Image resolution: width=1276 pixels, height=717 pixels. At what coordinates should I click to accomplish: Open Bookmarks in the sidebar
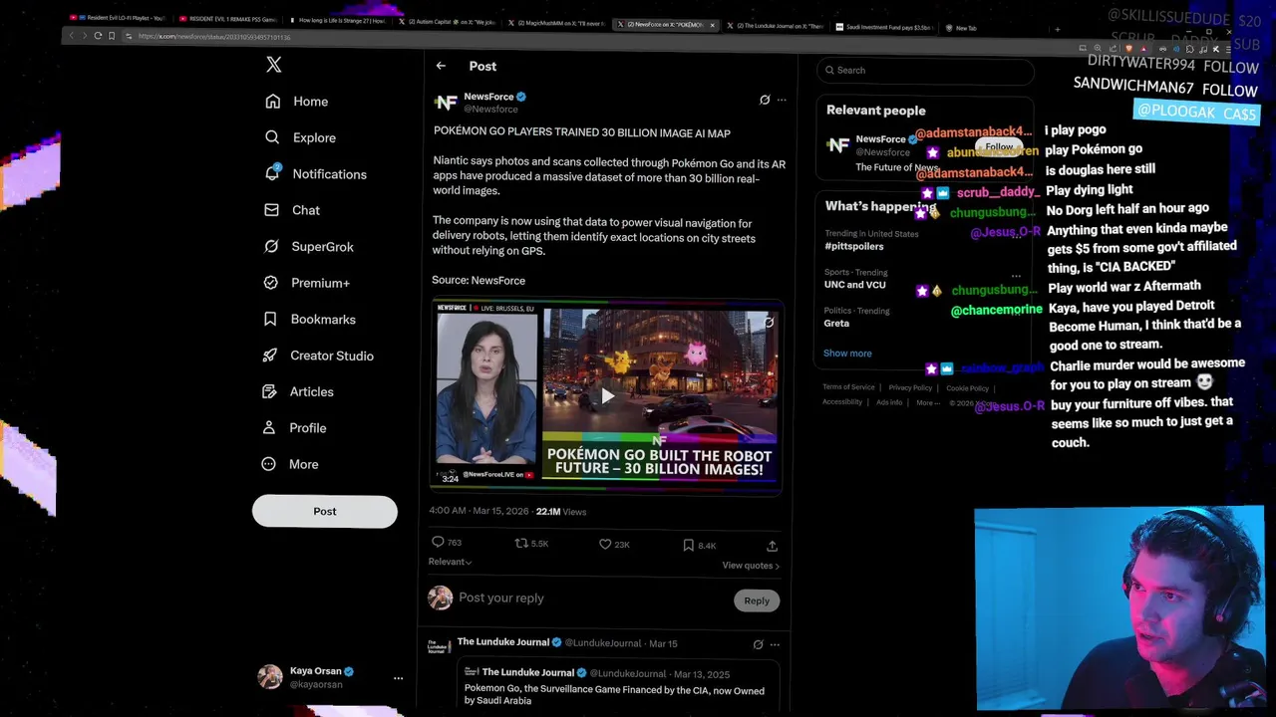(309, 320)
